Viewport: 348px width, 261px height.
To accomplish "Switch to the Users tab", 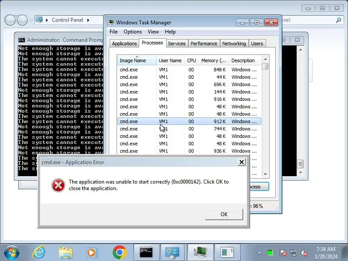I will point(257,43).
